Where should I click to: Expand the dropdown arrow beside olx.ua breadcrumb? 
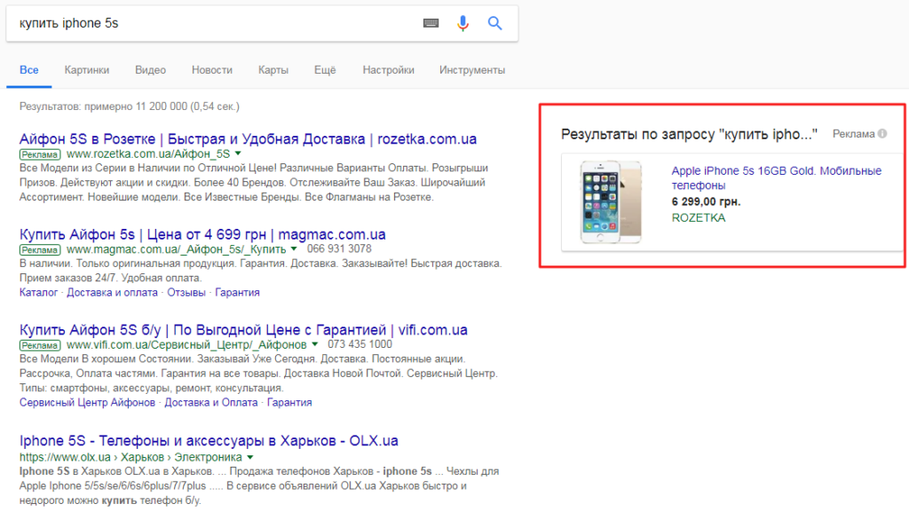(x=249, y=458)
